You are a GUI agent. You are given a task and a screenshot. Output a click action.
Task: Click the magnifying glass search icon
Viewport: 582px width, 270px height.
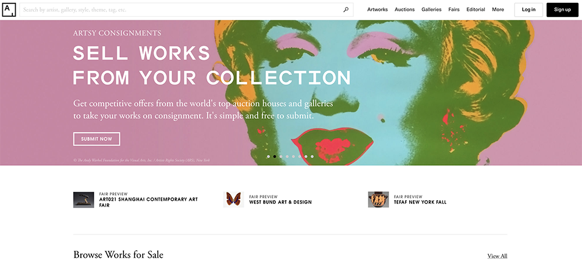point(346,10)
